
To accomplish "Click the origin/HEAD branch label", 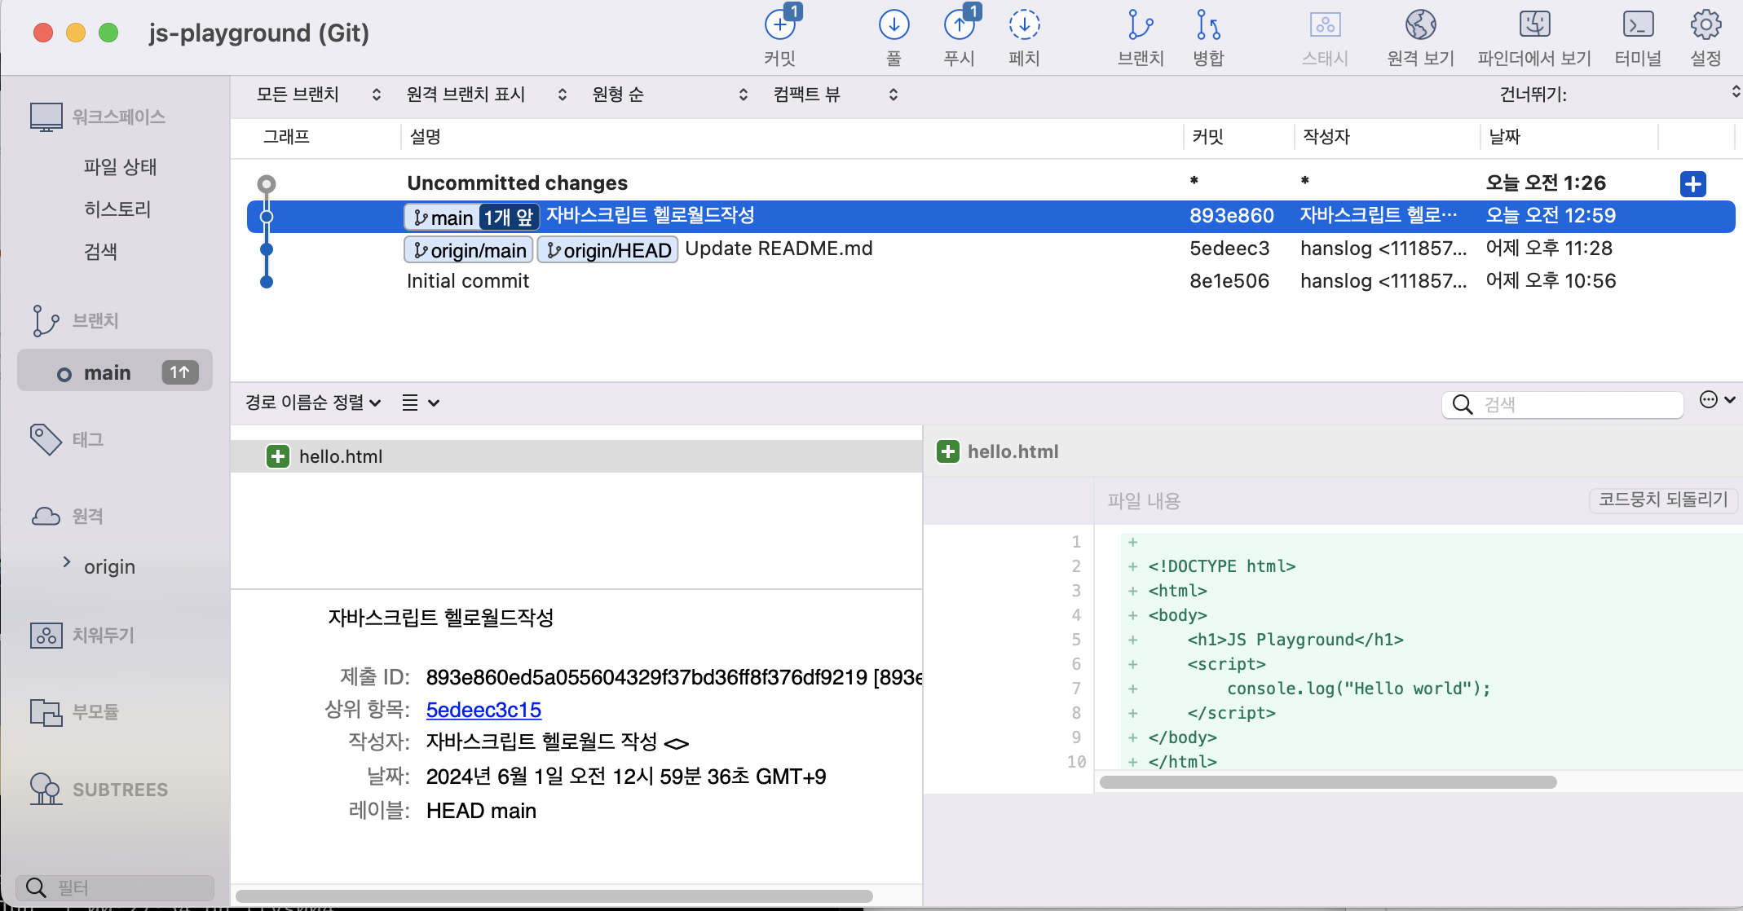I will coord(608,250).
